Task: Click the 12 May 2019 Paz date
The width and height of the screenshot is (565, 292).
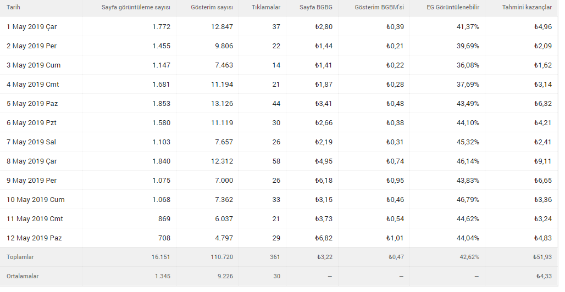Action: pyautogui.click(x=34, y=238)
